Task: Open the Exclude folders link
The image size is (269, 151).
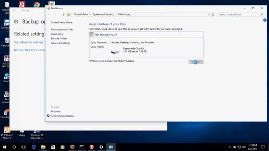Action: point(59,39)
